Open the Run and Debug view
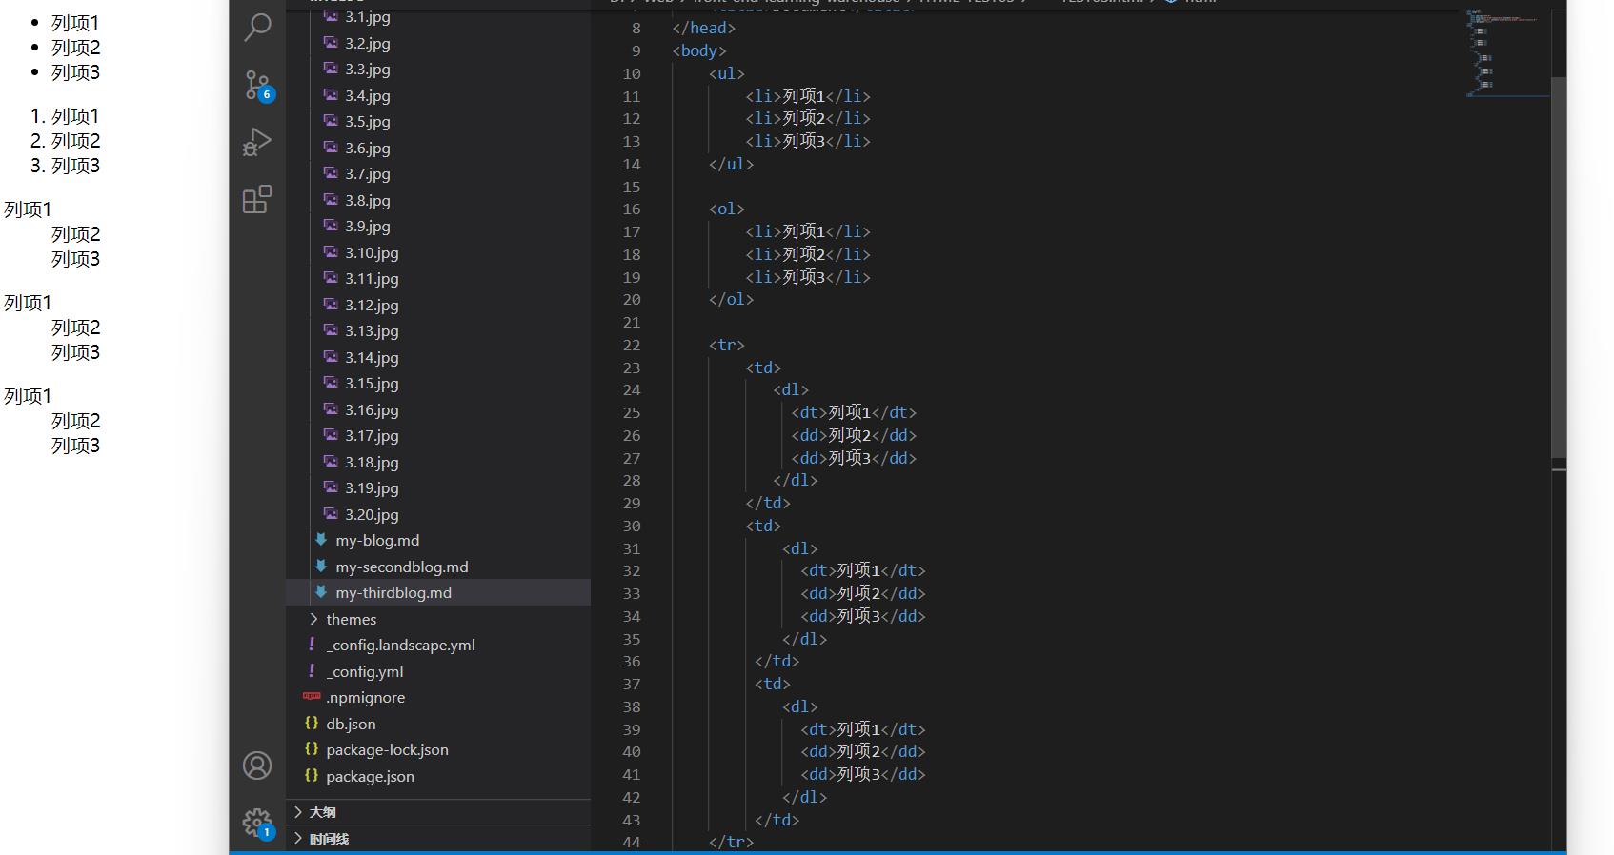1614x855 pixels. 257,142
